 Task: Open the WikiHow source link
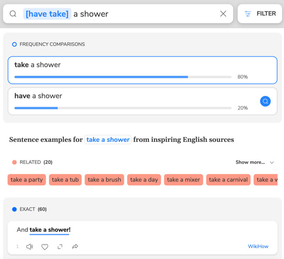coord(258,247)
